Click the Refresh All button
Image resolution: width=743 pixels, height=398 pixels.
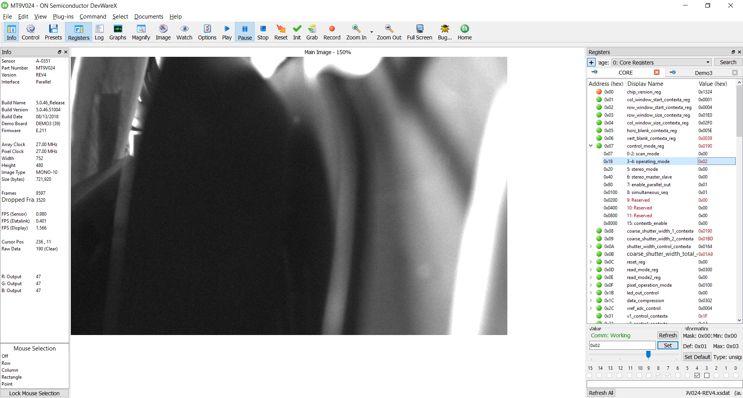[x=601, y=393]
